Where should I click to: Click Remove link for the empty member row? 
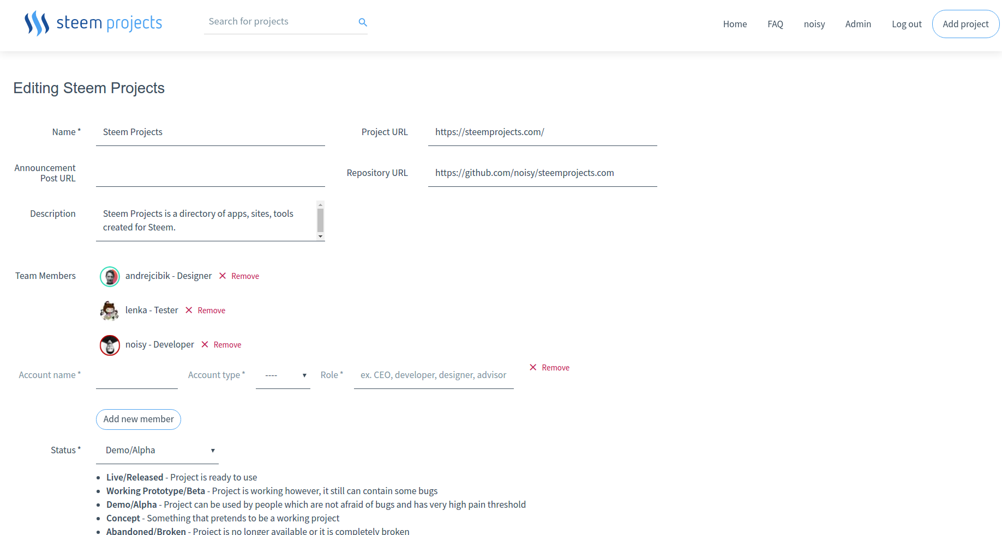click(555, 368)
